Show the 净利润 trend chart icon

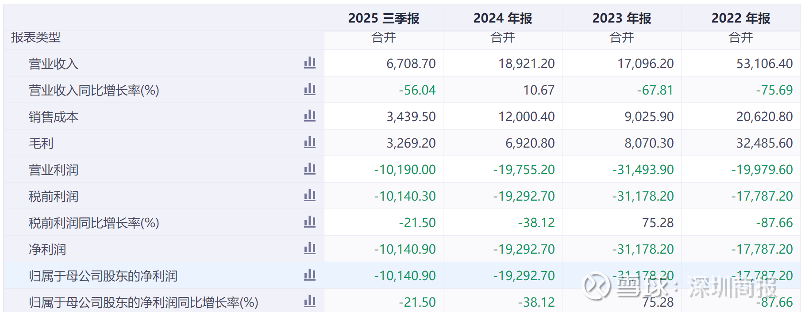(310, 248)
